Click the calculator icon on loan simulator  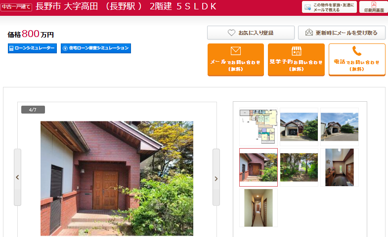(x=11, y=48)
